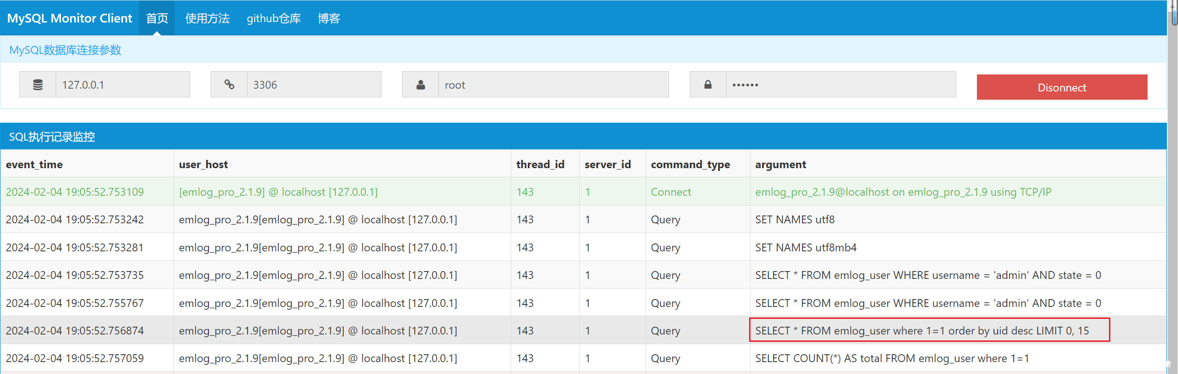
Task: Click the port link icon
Action: point(229,85)
